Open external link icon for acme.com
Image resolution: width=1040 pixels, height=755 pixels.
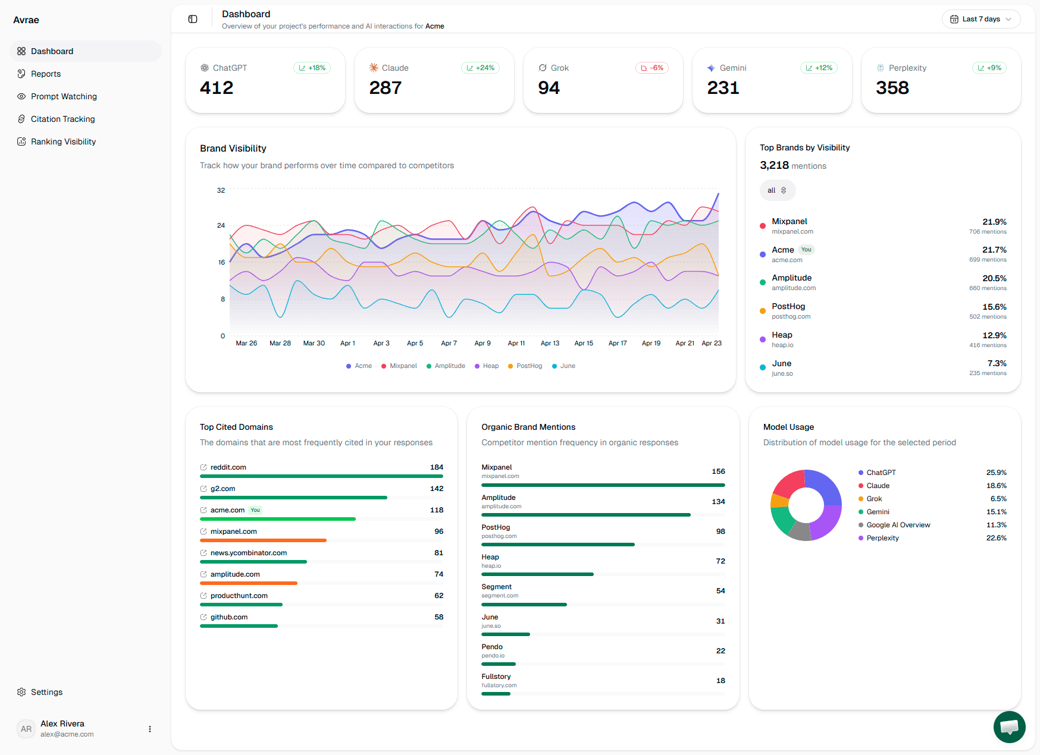point(203,510)
